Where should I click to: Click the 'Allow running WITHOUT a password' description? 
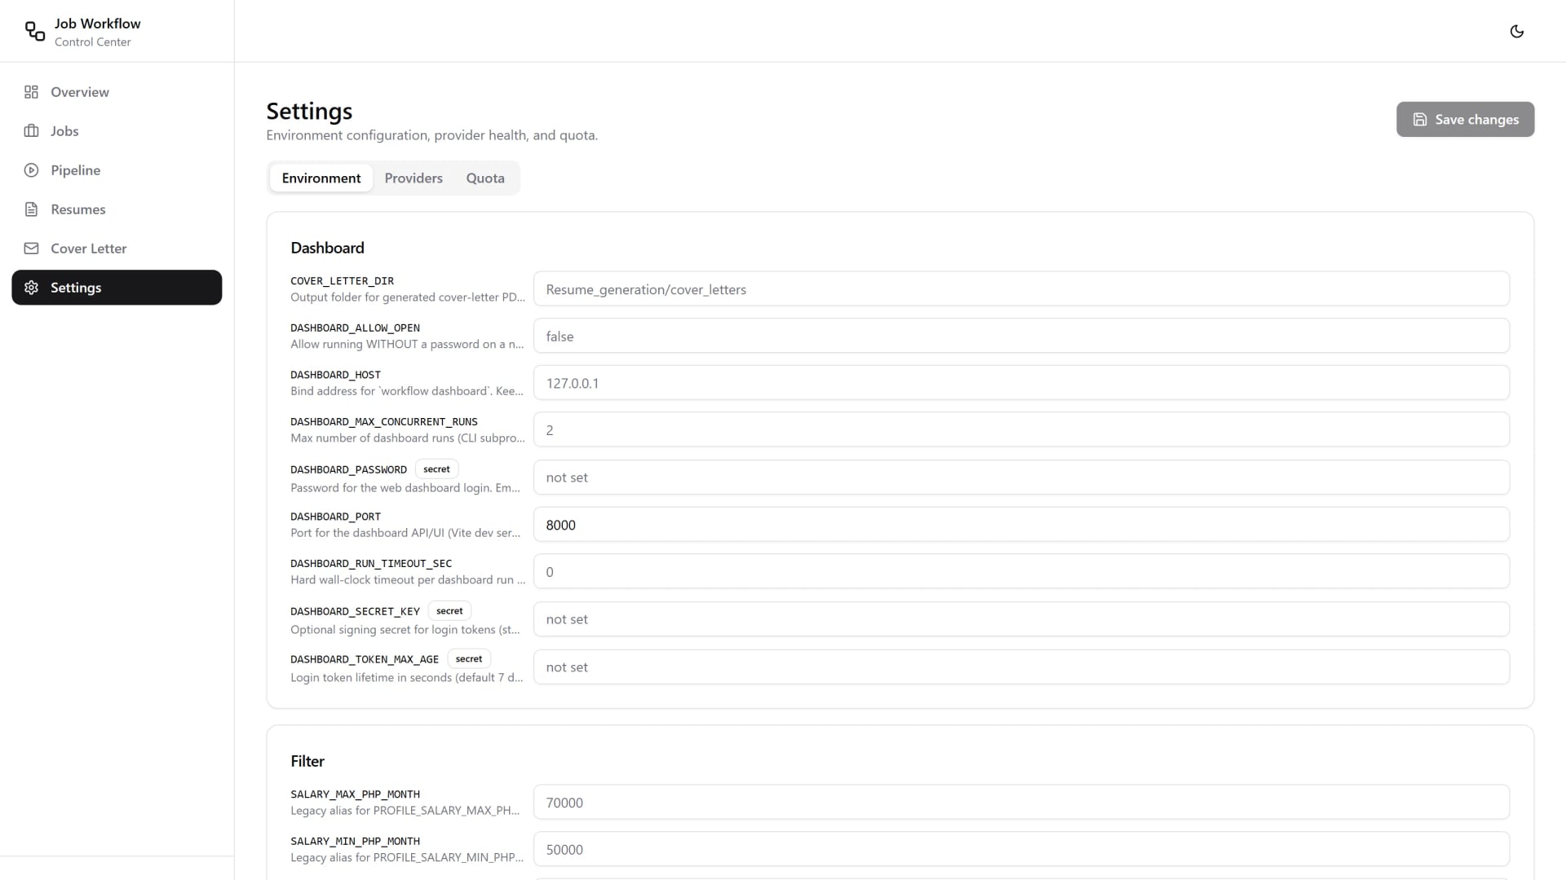click(x=407, y=345)
